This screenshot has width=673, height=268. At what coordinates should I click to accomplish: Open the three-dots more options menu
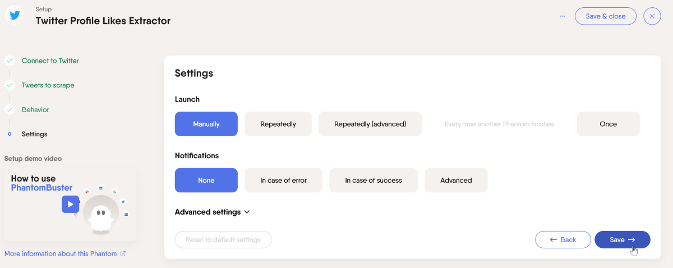point(563,16)
